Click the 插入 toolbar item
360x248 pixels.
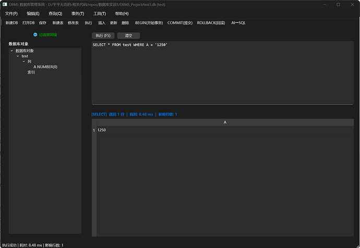tap(102, 23)
